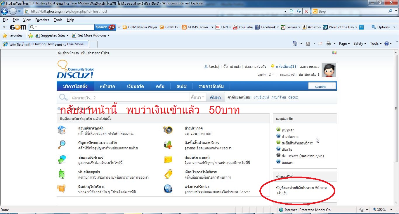Click the tag icon for เงื่อนไขการให้บริการ
This screenshot has height=214, width=399.
168,174
